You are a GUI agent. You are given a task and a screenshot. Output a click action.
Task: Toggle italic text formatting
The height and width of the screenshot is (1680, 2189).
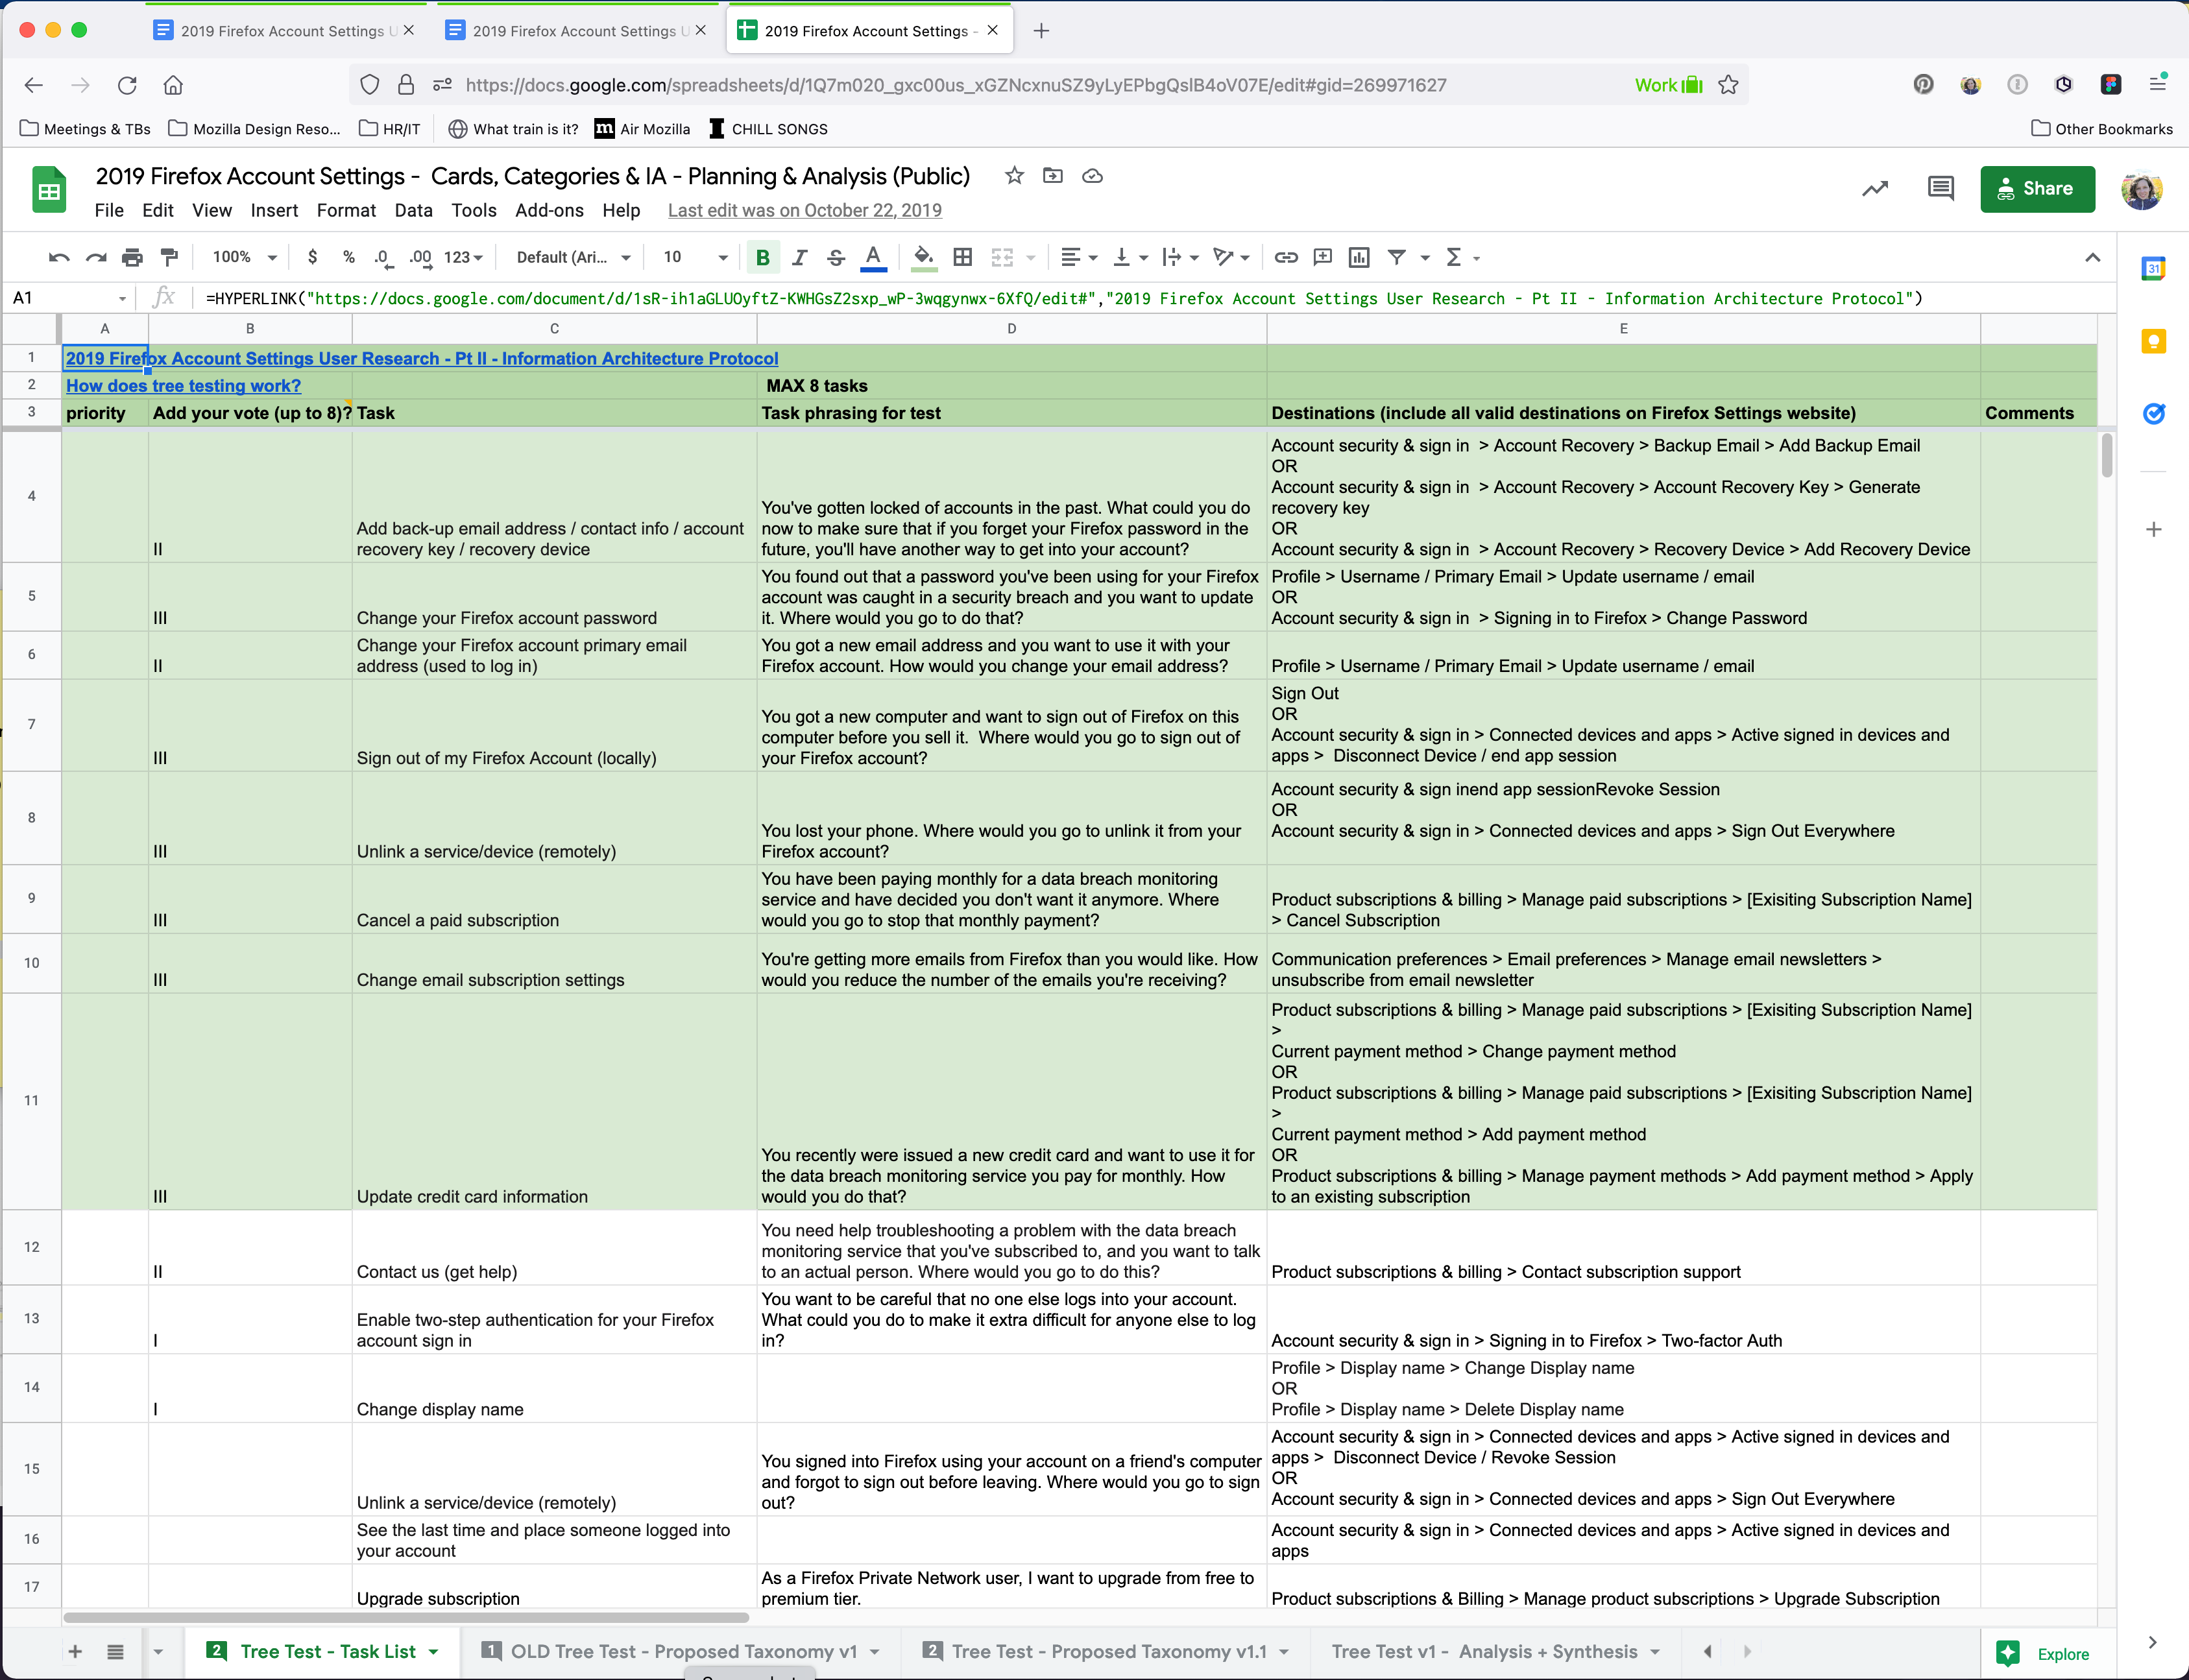click(799, 257)
